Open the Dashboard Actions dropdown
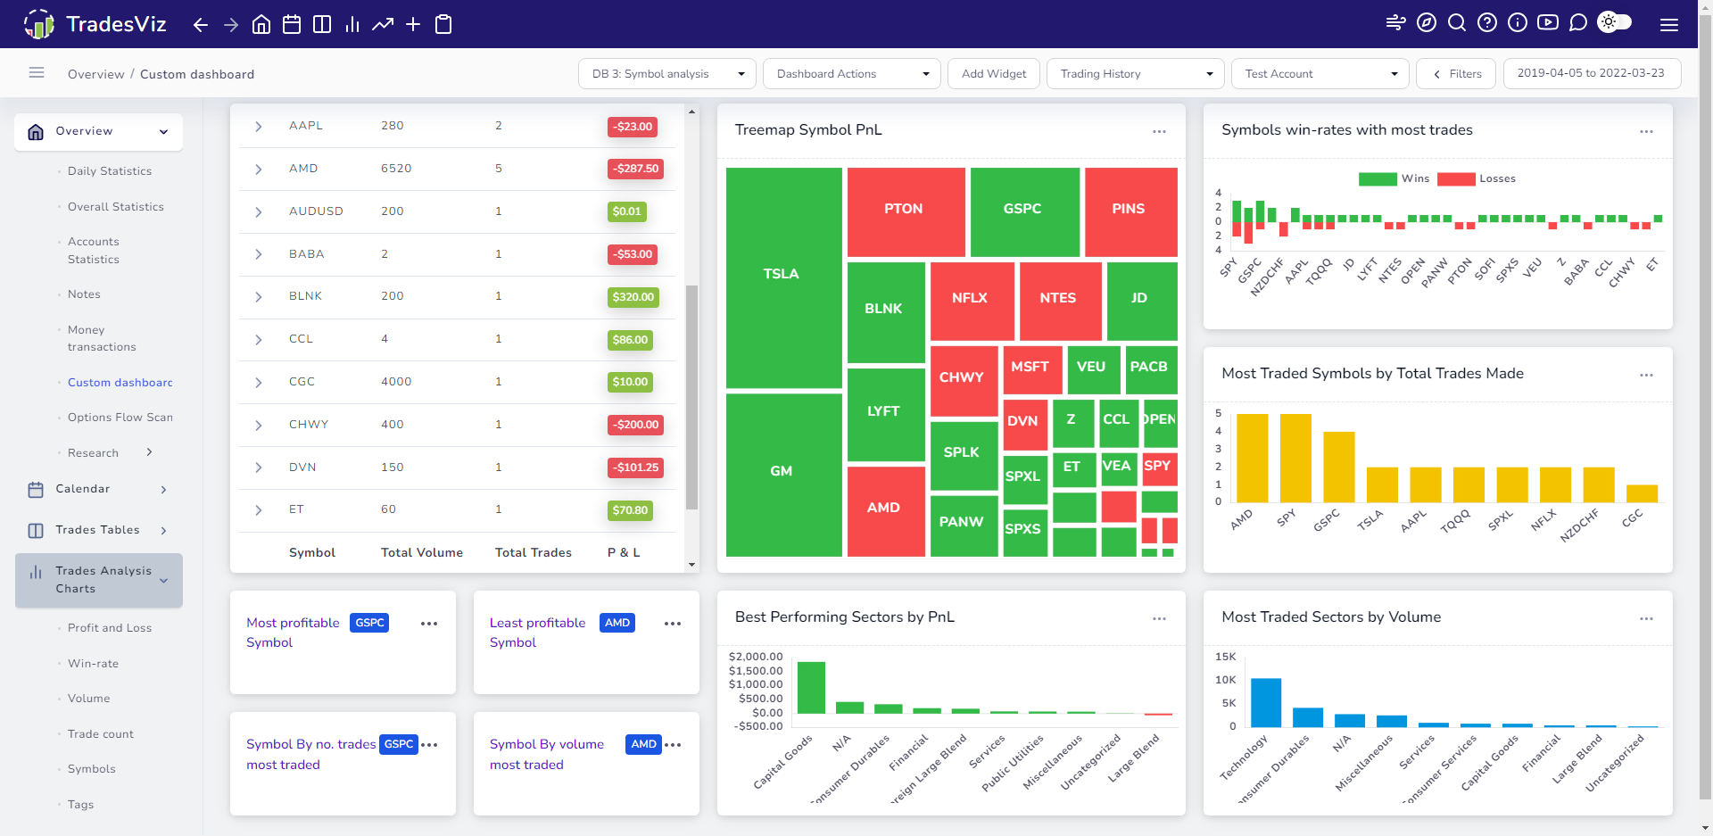 point(852,74)
